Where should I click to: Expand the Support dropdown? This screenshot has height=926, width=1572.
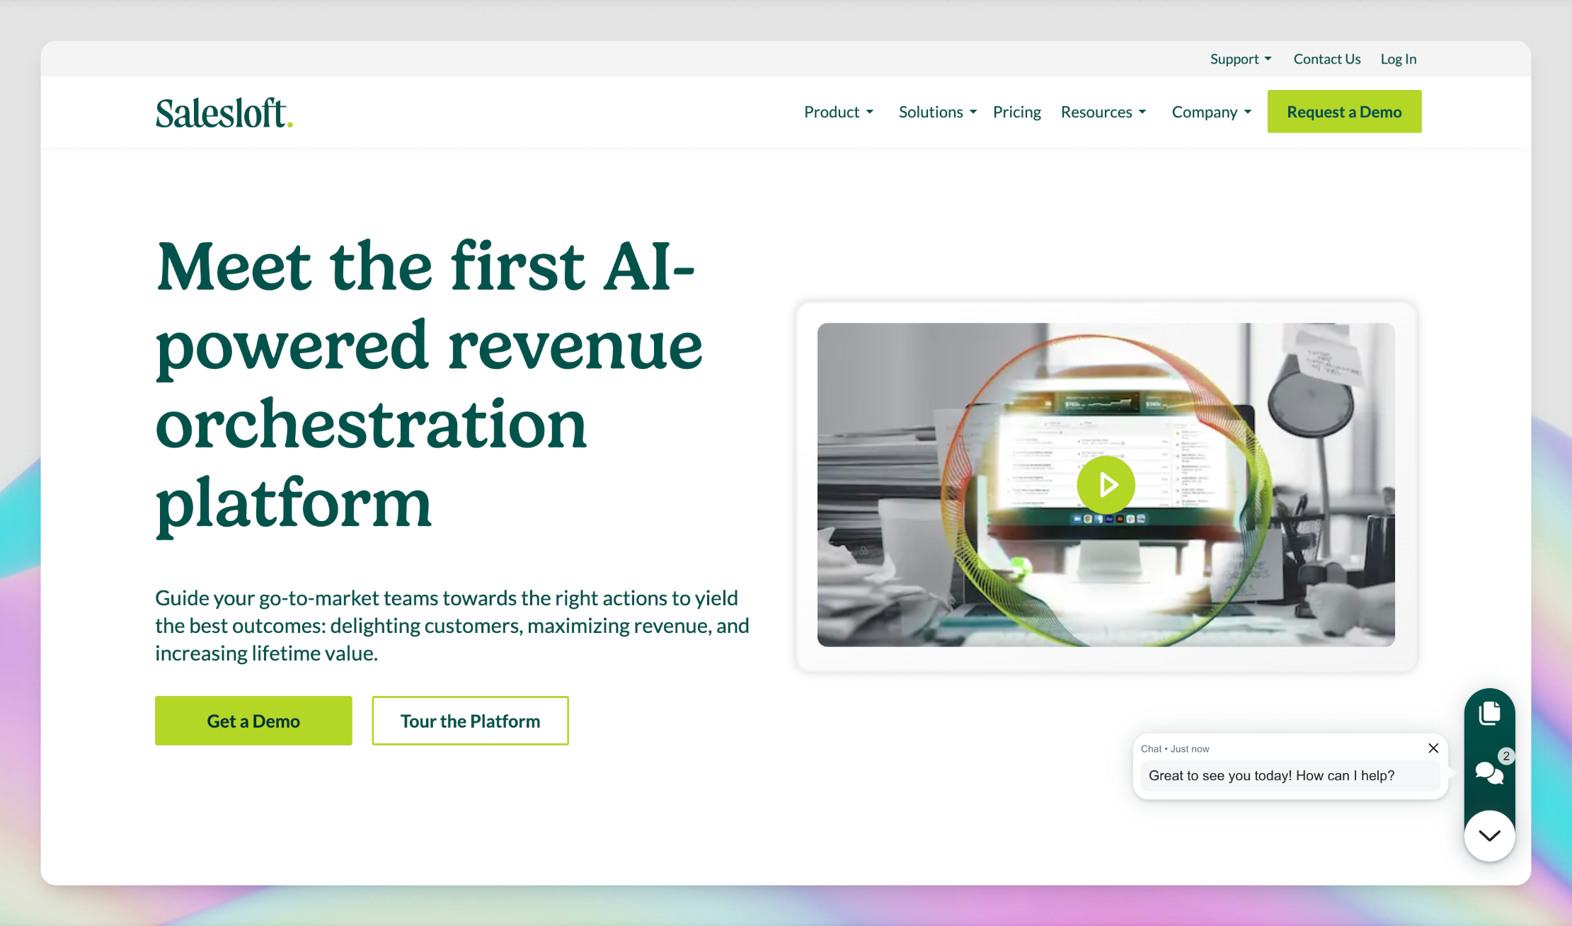pos(1241,59)
